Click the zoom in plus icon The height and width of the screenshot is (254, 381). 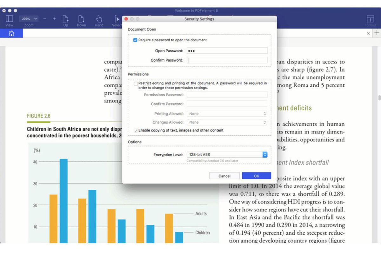[x=54, y=19]
